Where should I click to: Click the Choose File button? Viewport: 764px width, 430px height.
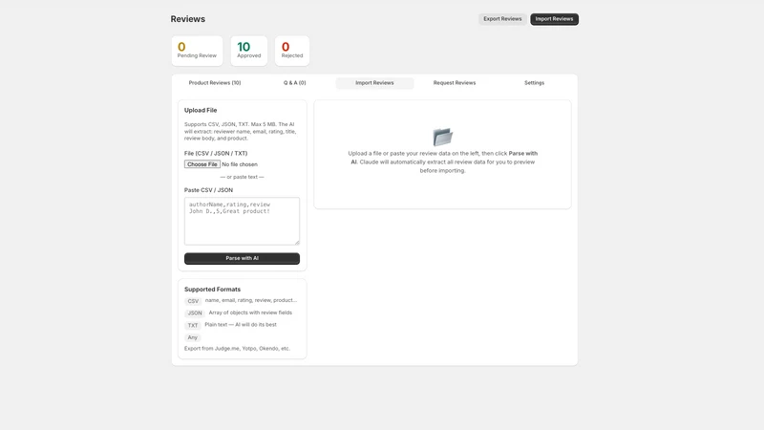pos(202,164)
